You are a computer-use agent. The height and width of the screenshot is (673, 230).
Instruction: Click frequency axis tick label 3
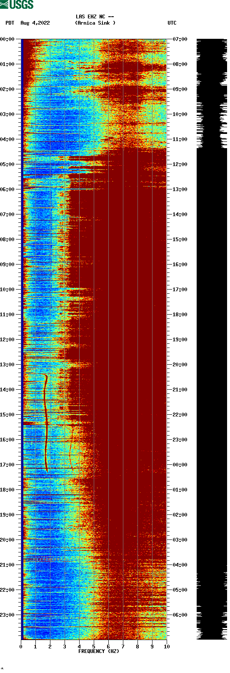[x=65, y=646]
